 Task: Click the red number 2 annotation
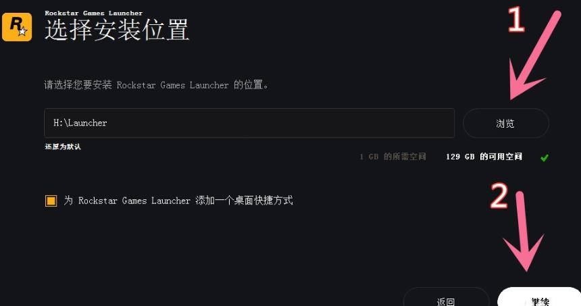499,196
